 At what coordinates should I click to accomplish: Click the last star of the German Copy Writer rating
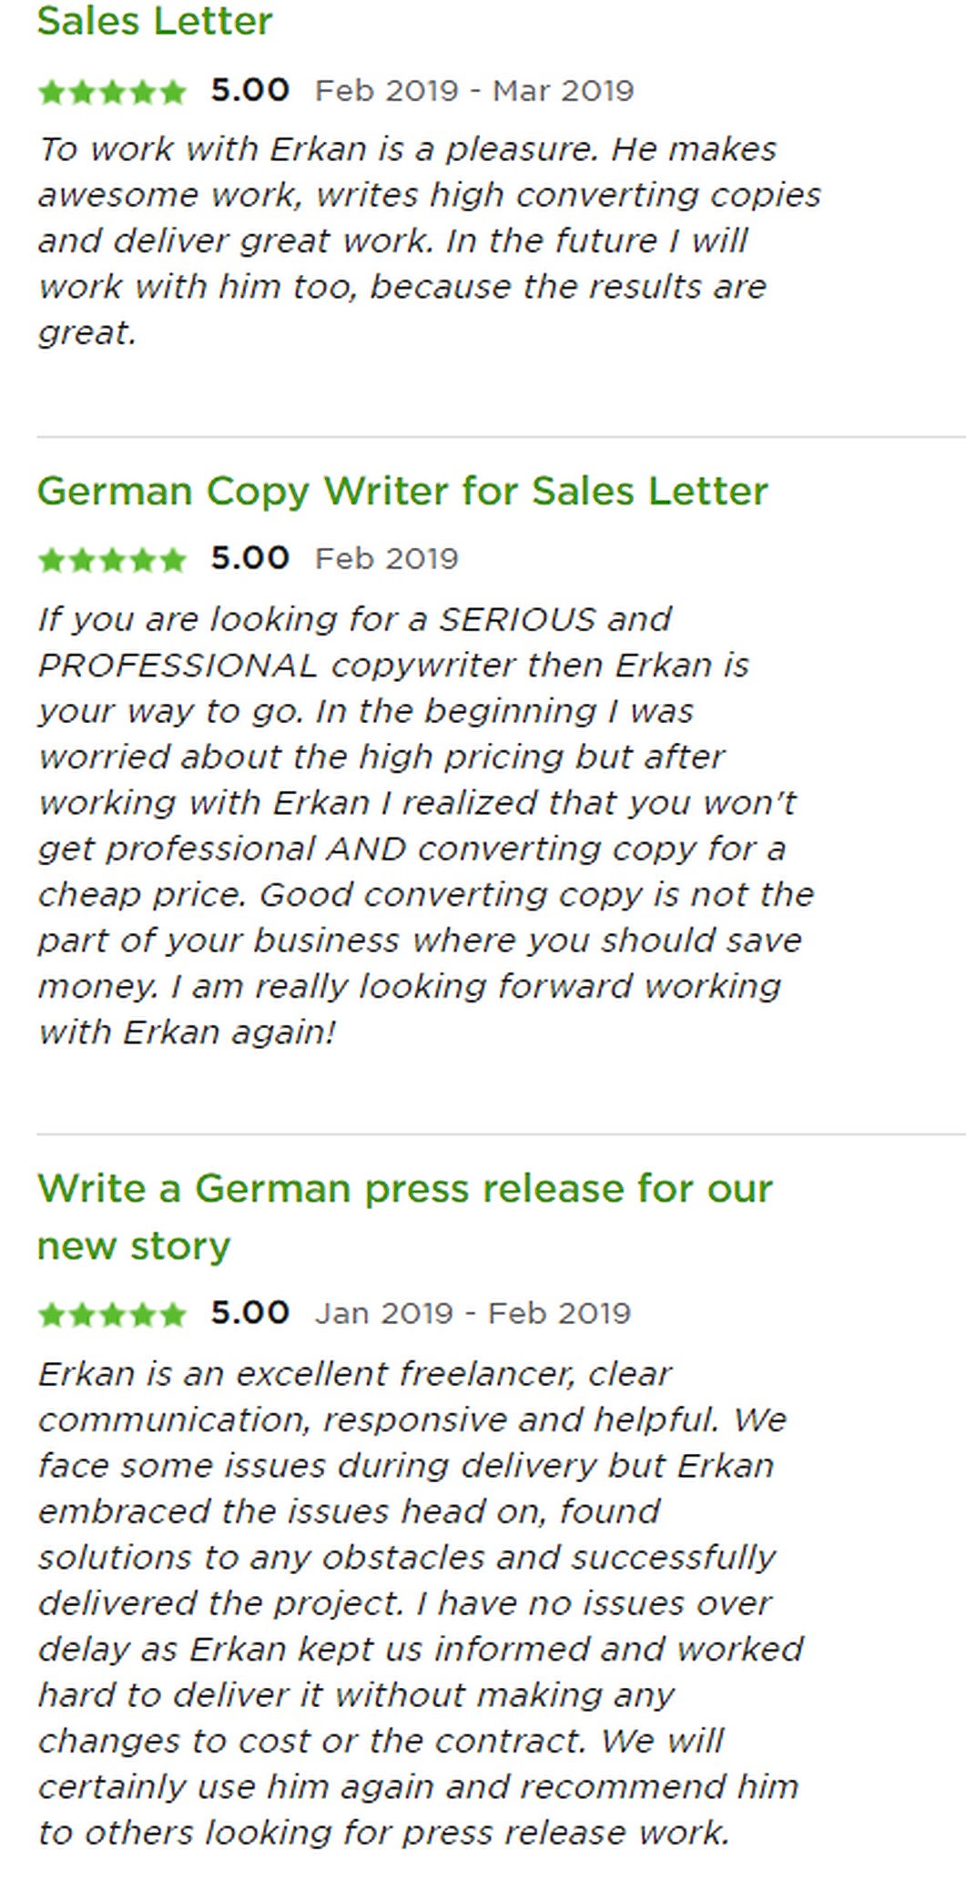(x=172, y=559)
